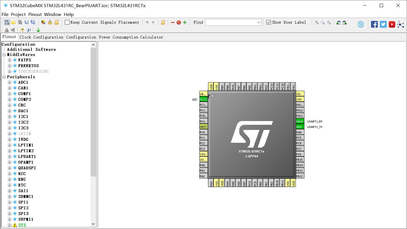Viewport: 407px width, 229px height.
Task: Click the Open Project folder icon
Action: 13,22
